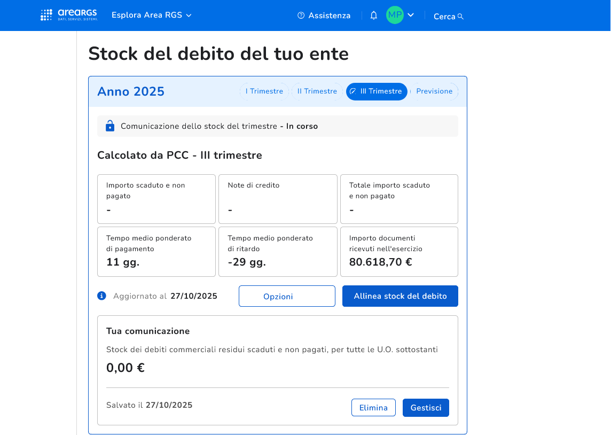This screenshot has height=435, width=611.
Task: Click the Gestisci button
Action: pos(426,408)
